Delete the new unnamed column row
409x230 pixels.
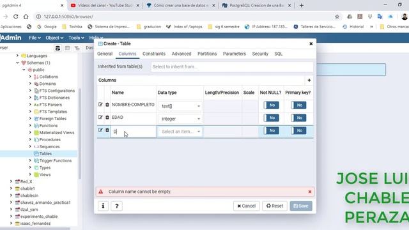(107, 130)
